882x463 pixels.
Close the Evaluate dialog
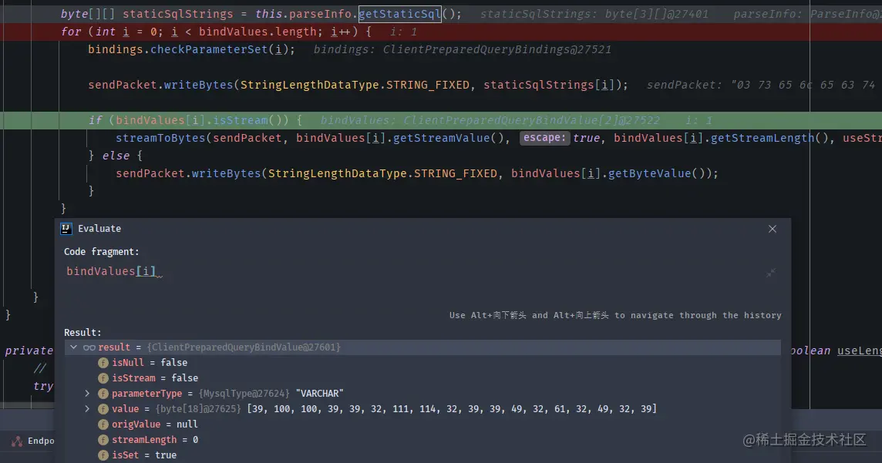point(773,229)
